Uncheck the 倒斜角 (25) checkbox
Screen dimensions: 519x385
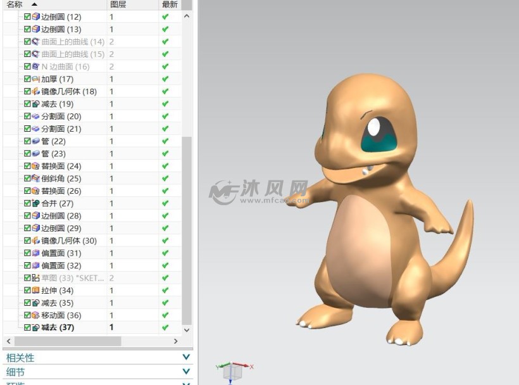coord(27,179)
